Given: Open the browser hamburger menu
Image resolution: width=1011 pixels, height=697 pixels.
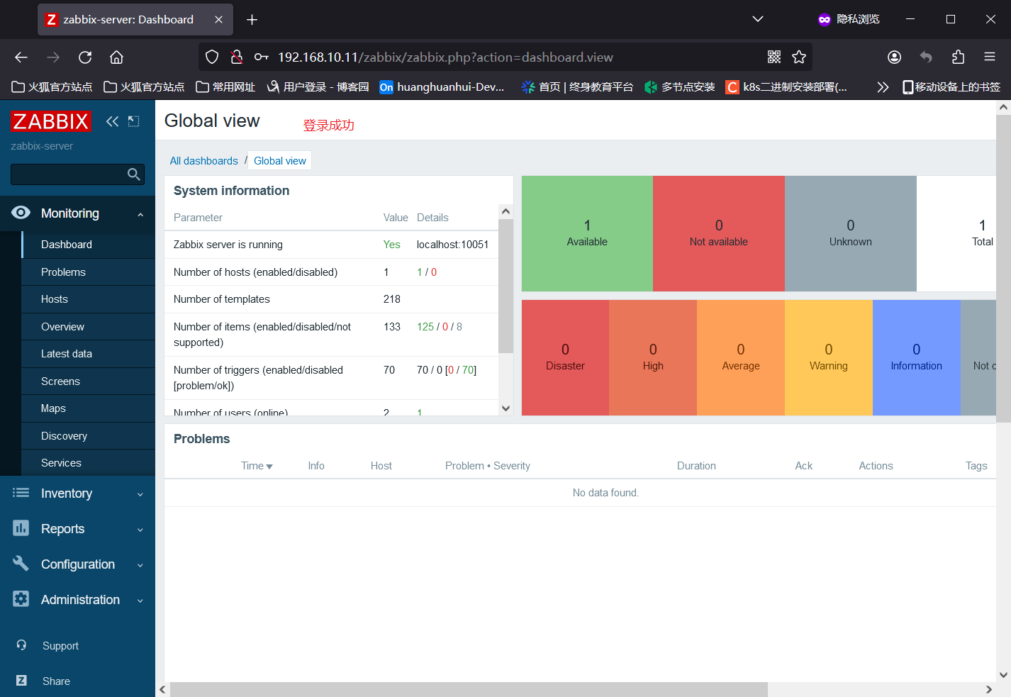Looking at the screenshot, I should click(990, 57).
